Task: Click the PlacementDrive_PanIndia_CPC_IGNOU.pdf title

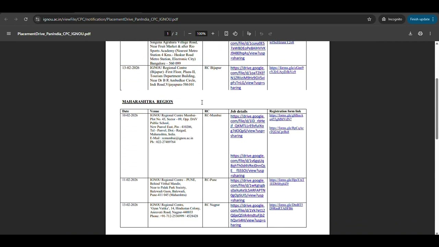Action: coord(54,34)
